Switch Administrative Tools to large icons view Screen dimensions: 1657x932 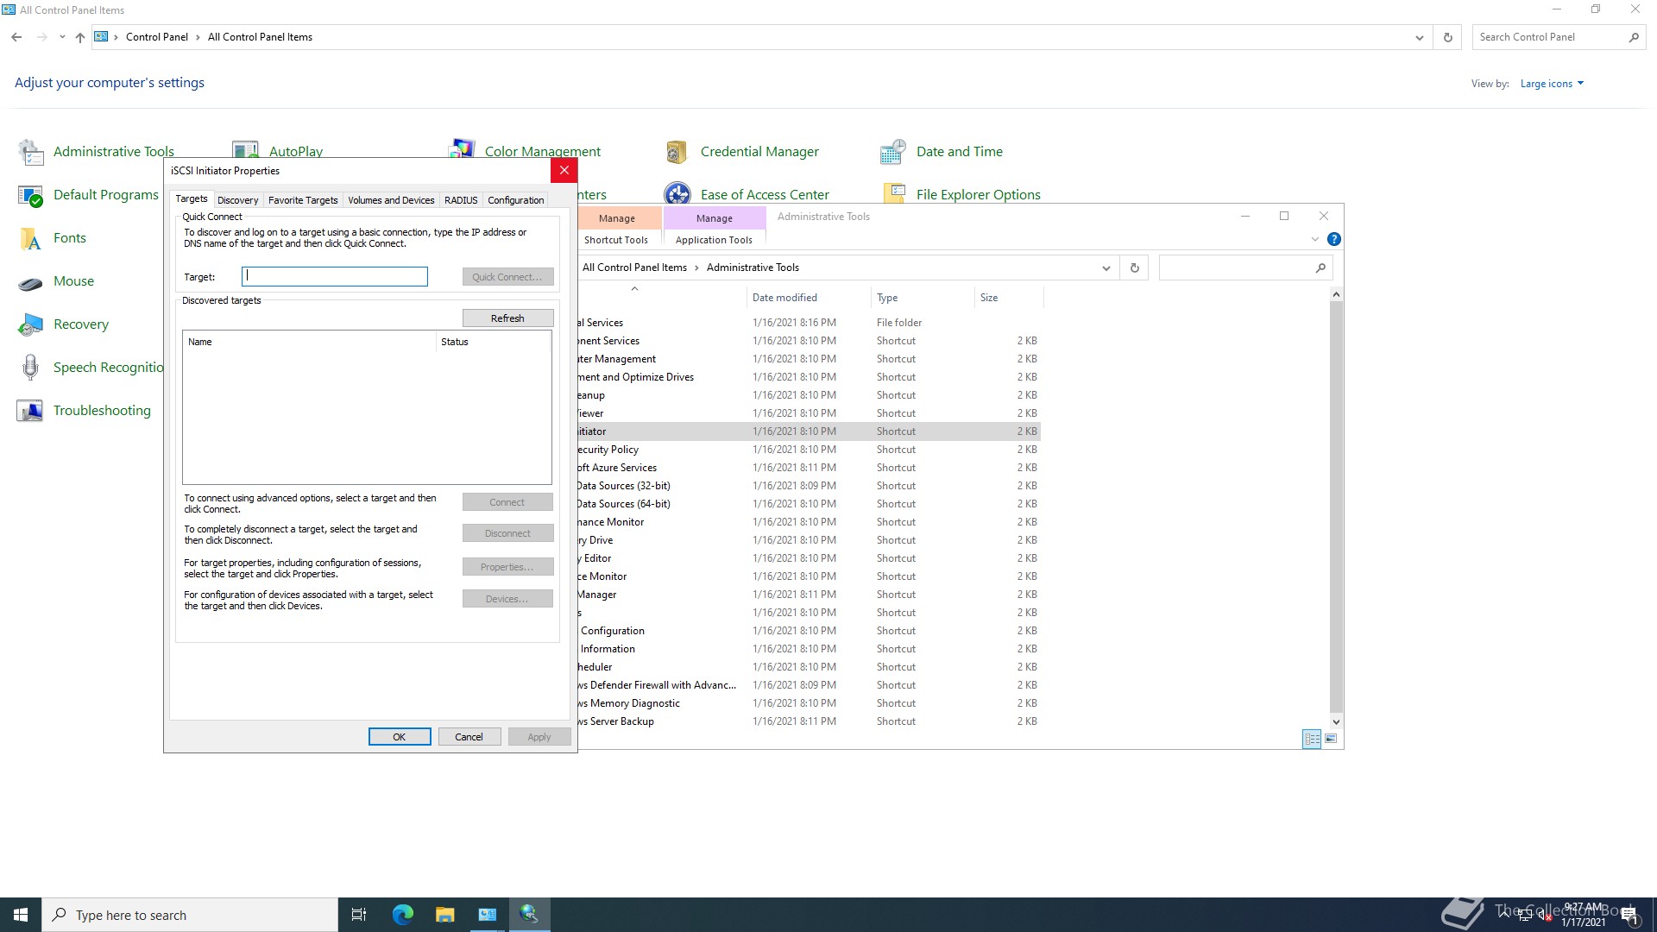(1331, 739)
